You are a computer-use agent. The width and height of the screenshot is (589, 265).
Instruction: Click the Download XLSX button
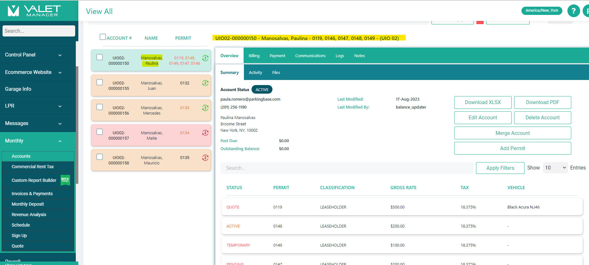tap(482, 103)
